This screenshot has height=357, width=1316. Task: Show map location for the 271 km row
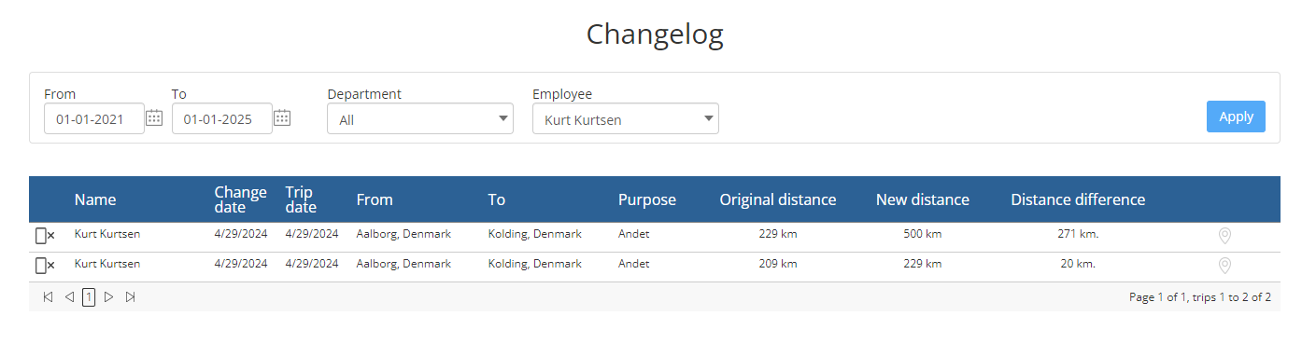(1224, 236)
